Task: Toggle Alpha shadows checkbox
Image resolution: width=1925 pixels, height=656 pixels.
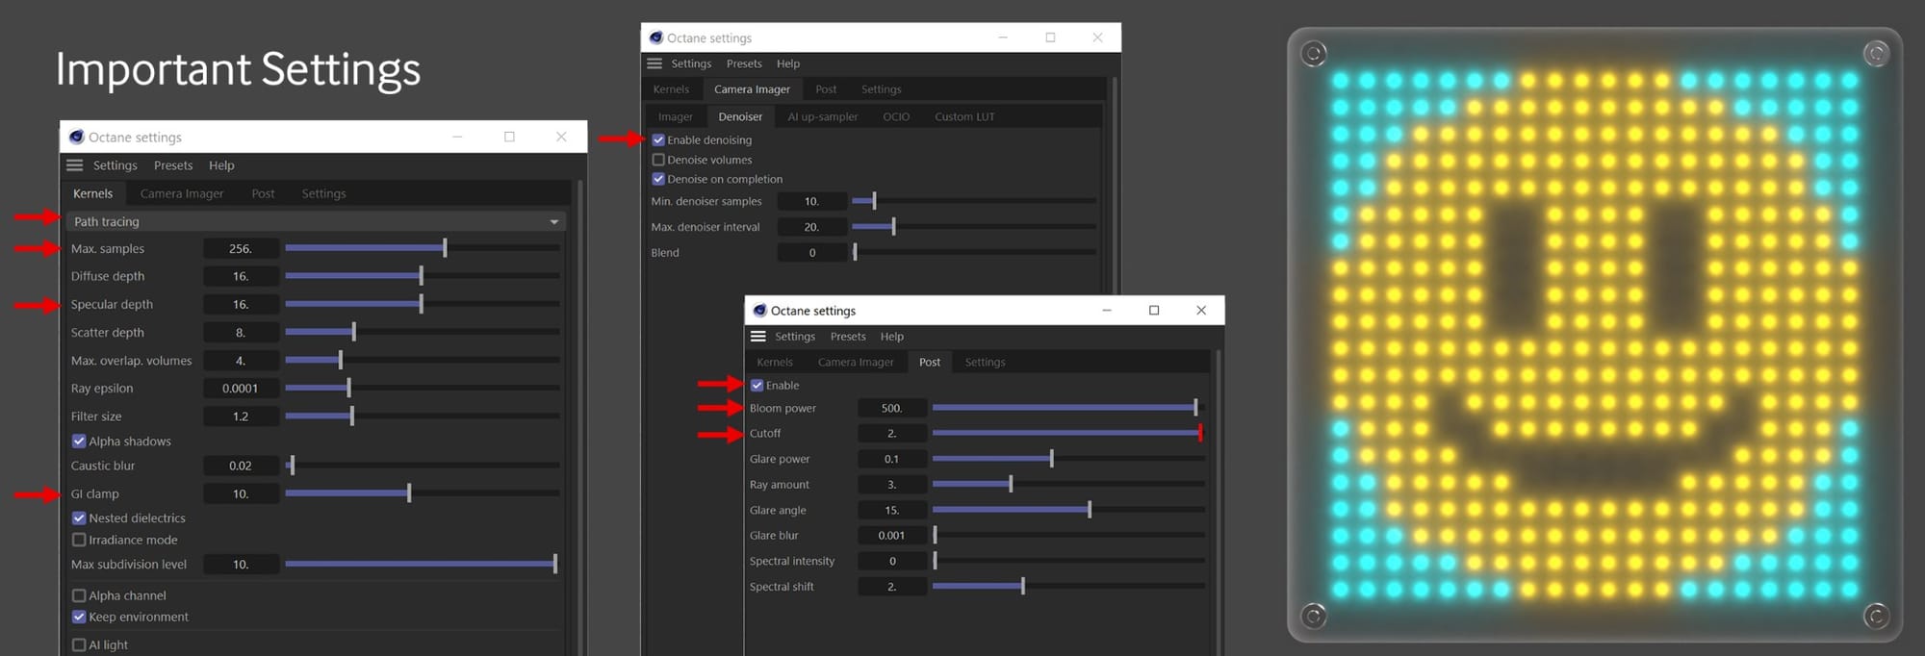Action: tap(79, 441)
